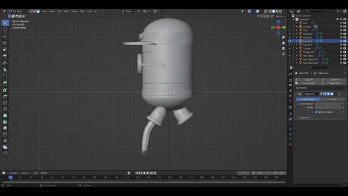Expand the Advanced subpanel
This screenshot has width=348, height=196.
[304, 118]
